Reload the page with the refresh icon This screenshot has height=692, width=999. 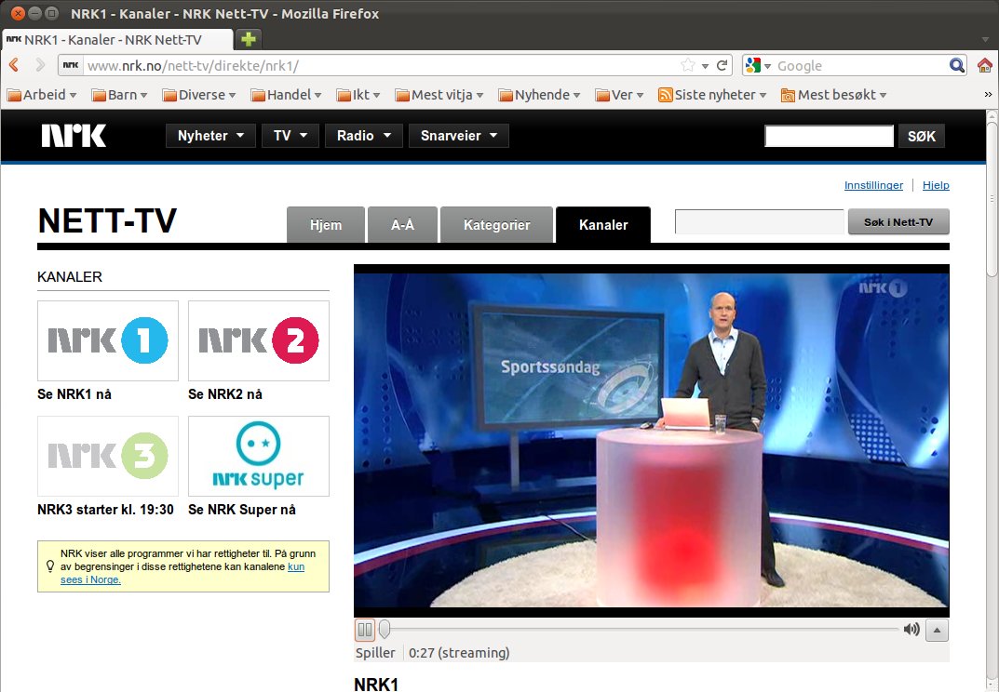pos(722,65)
